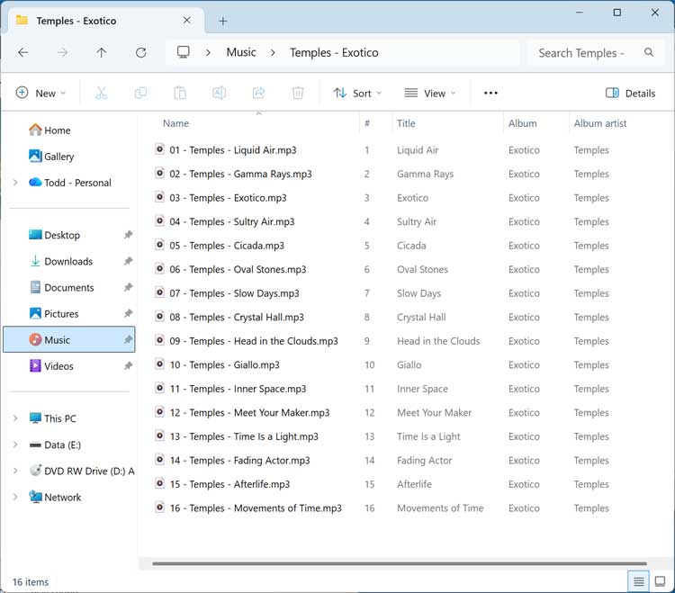The width and height of the screenshot is (675, 593).
Task: Click Music in the address breadcrumb
Action: point(241,52)
